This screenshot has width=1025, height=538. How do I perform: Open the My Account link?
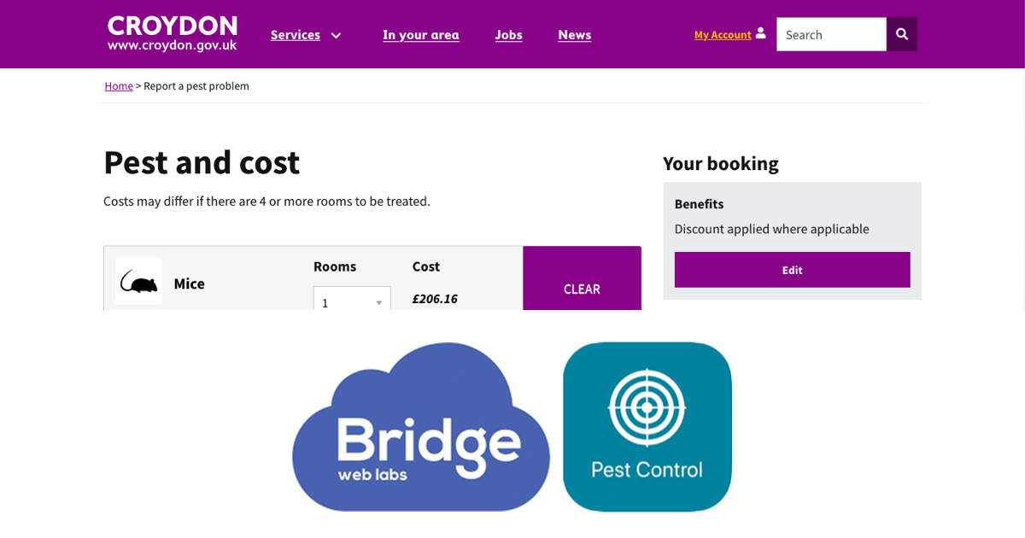(724, 35)
